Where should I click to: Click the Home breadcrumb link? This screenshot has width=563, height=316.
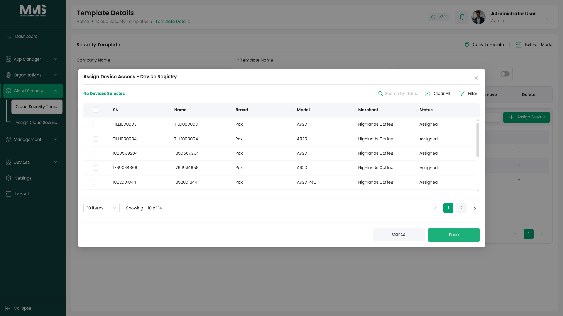coord(83,21)
